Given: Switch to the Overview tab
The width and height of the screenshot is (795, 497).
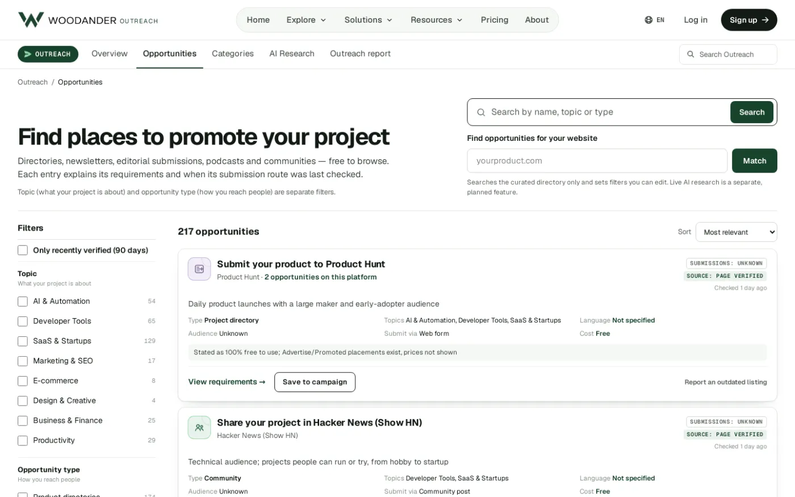Looking at the screenshot, I should (x=110, y=54).
